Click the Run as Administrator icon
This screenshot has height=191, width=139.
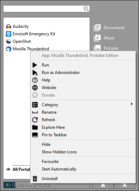(x=35, y=73)
